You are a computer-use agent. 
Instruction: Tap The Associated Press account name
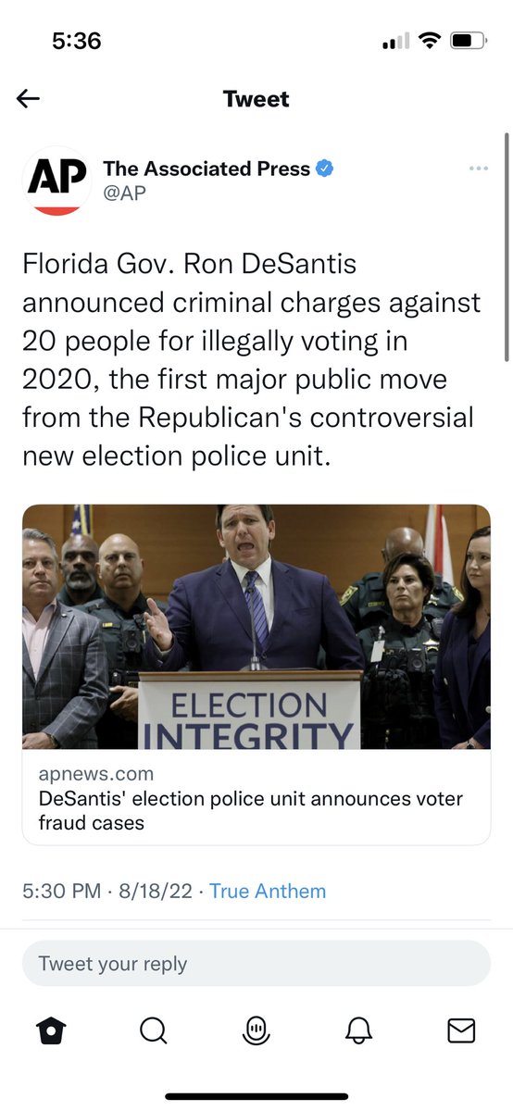[206, 169]
